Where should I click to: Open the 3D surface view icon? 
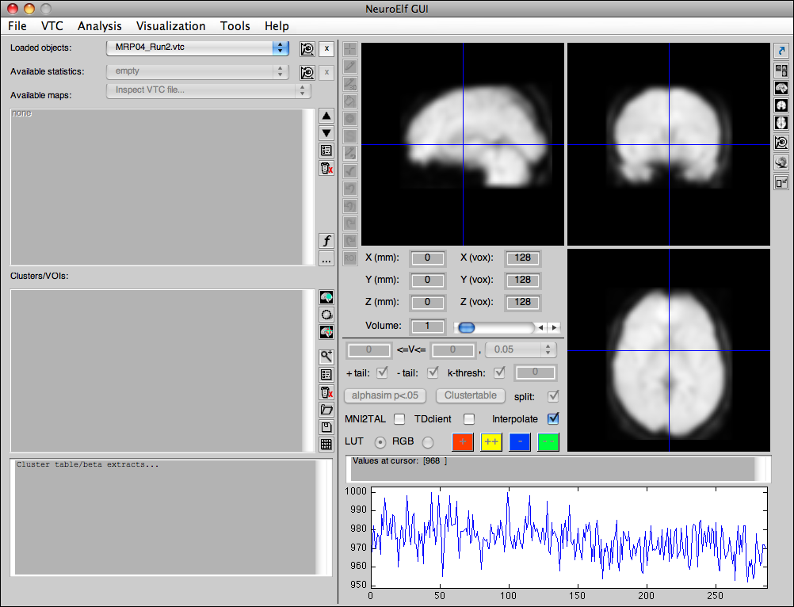[x=781, y=162]
